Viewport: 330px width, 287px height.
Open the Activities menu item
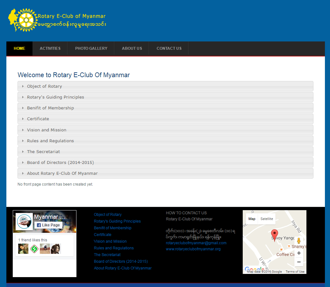(50, 48)
